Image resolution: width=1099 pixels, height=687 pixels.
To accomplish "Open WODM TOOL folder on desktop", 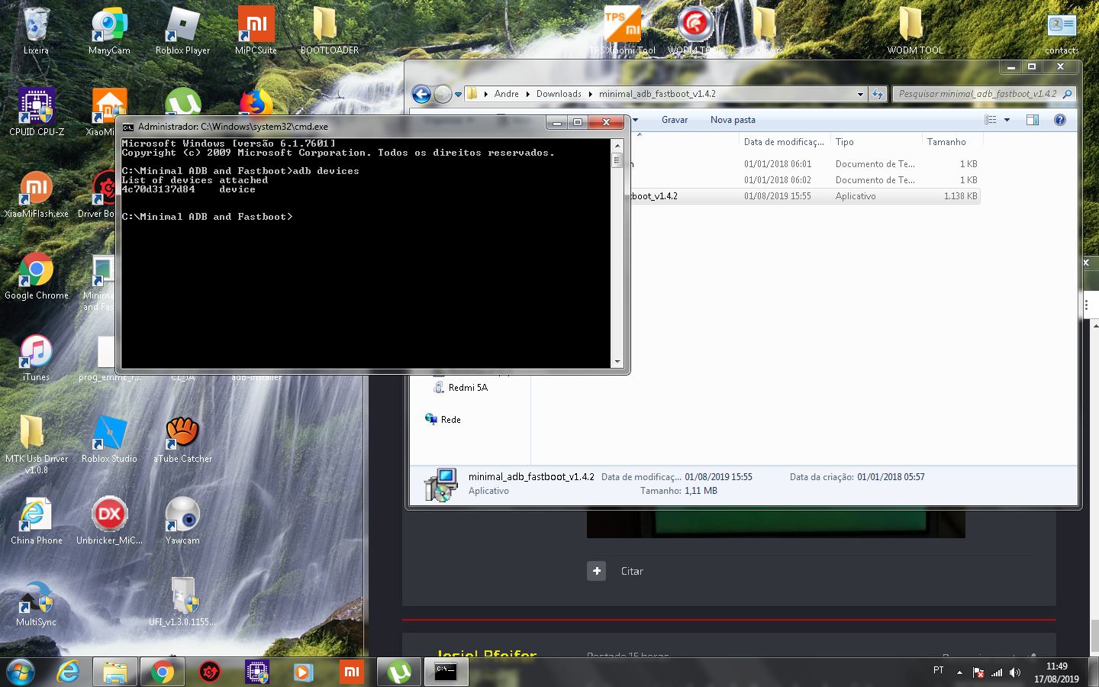I will coord(914,31).
